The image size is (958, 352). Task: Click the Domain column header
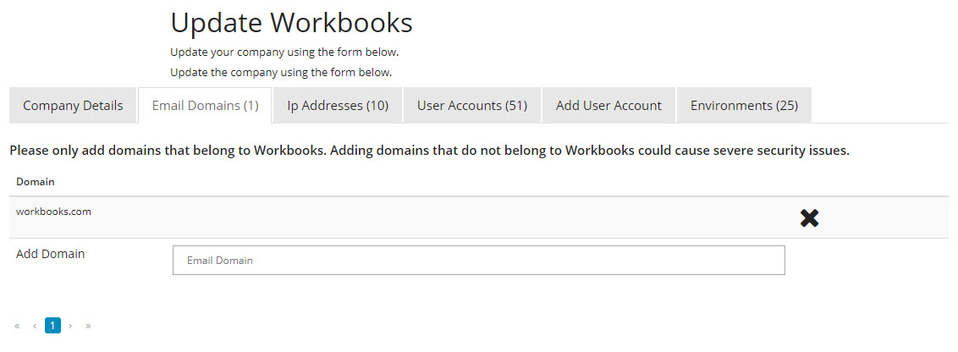click(x=36, y=181)
